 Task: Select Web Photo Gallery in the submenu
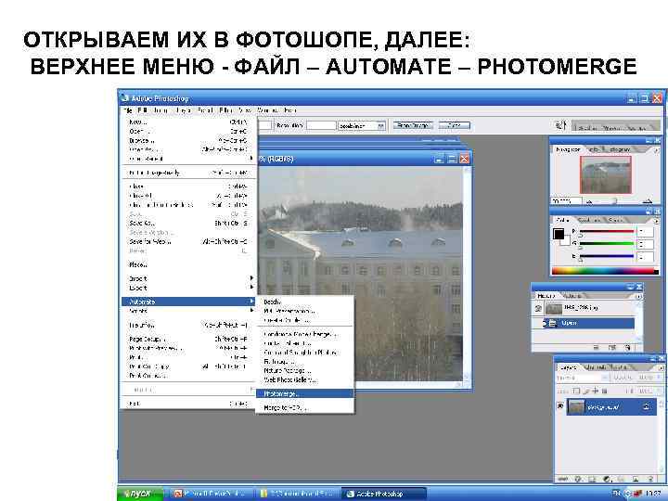pyautogui.click(x=305, y=379)
